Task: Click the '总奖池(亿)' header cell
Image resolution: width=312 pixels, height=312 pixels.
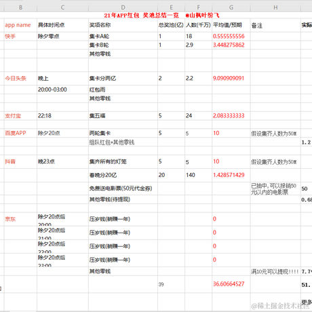Action: pos(171,25)
